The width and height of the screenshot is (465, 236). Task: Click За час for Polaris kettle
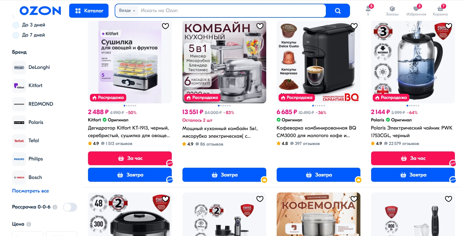[x=413, y=158]
